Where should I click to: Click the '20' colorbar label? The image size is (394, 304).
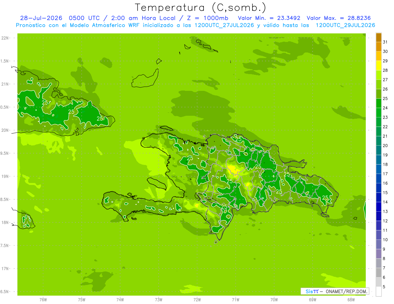click(x=385, y=146)
